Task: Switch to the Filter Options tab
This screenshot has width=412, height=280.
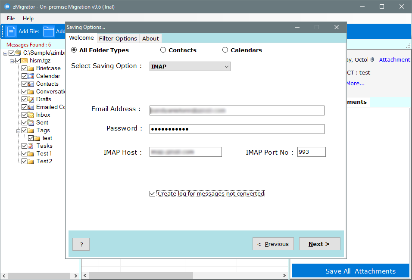Action: click(x=118, y=38)
